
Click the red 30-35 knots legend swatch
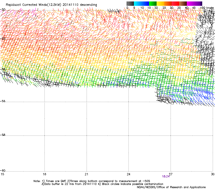click(x=175, y=3)
